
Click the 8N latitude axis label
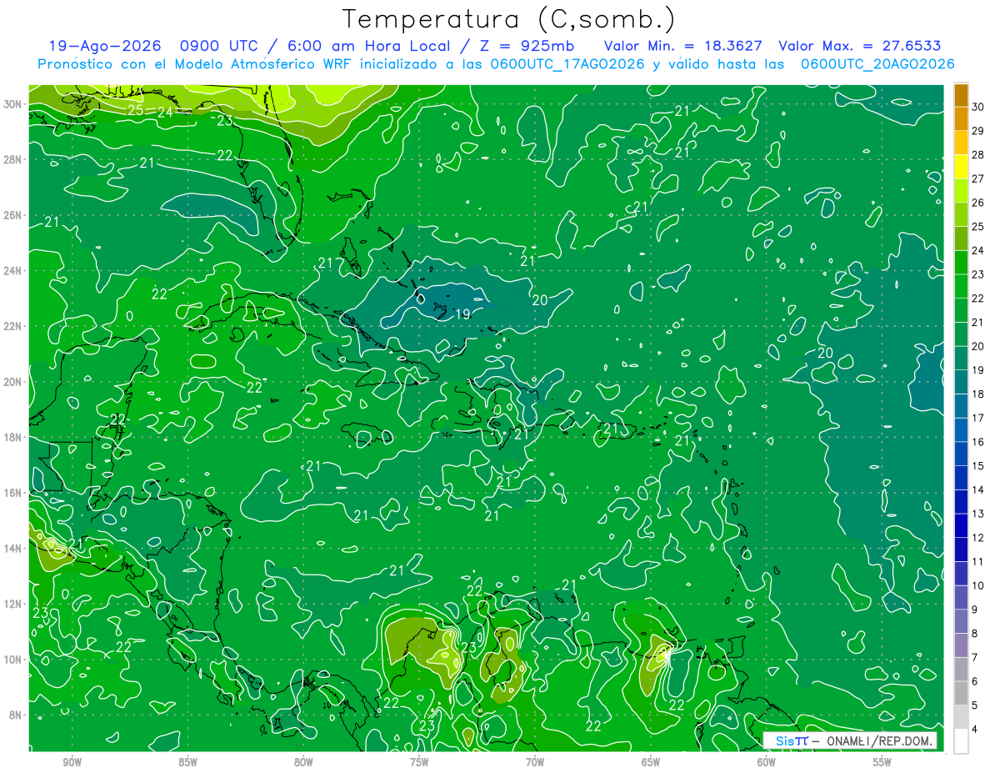[x=16, y=715]
